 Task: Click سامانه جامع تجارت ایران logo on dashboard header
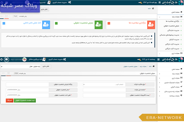click(172, 2)
